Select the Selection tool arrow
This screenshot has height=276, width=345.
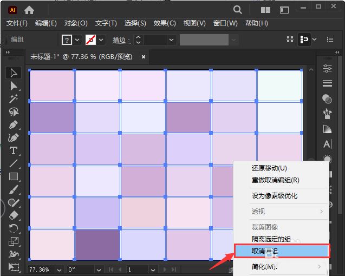[x=14, y=73]
